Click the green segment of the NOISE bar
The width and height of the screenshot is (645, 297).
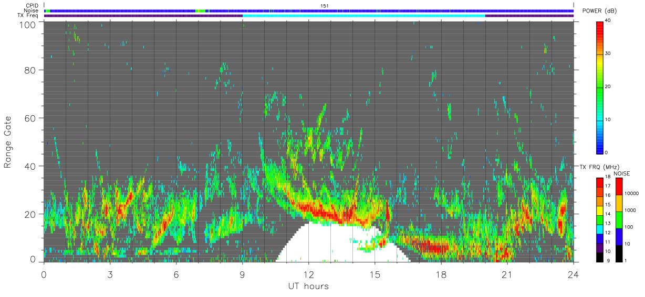618,219
